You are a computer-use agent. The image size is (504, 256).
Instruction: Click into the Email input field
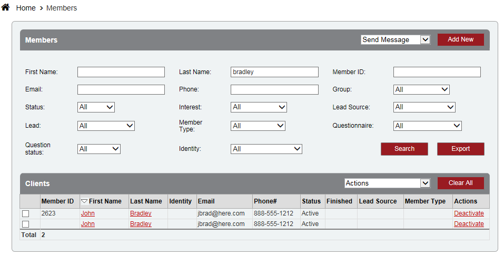coord(121,90)
